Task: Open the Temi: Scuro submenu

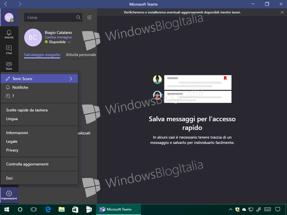Action: pos(39,79)
